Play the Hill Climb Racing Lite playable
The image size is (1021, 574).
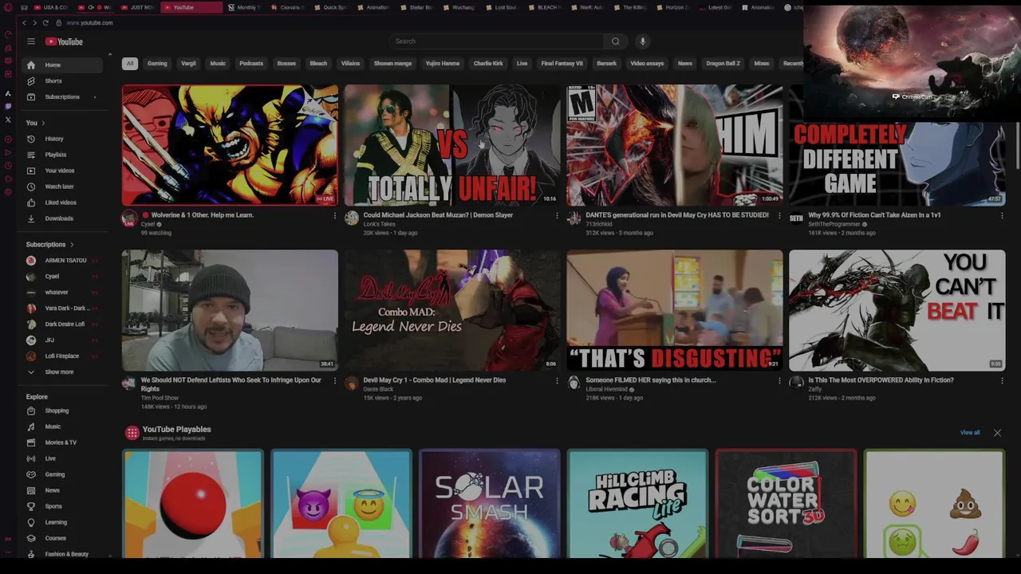click(x=637, y=504)
